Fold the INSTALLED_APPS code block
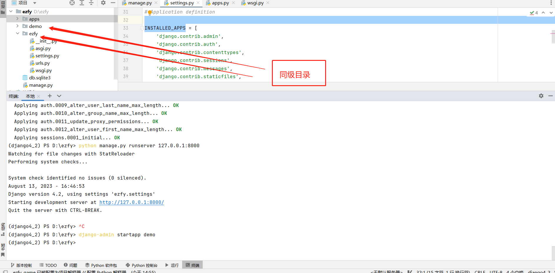Viewport: 555px width, 273px height. pos(142,28)
